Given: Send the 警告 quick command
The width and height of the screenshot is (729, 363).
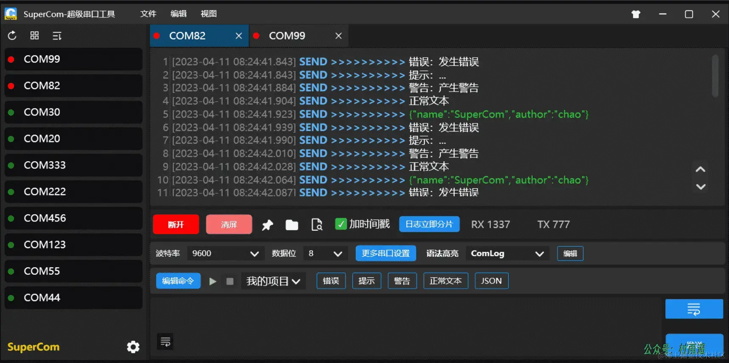Looking at the screenshot, I should click(402, 281).
